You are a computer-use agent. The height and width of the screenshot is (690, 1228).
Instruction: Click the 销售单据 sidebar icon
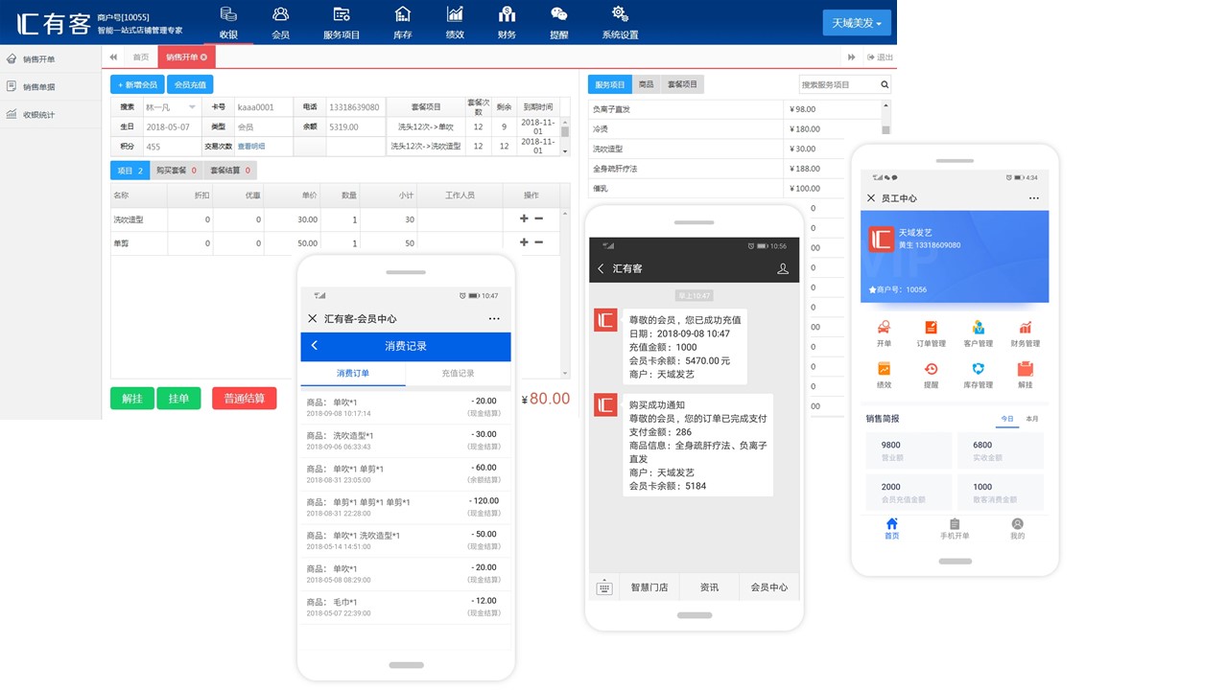(x=12, y=86)
